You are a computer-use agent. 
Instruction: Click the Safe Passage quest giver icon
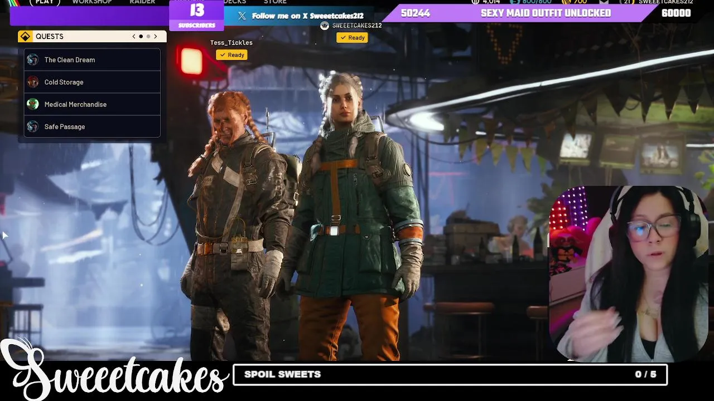(33, 126)
